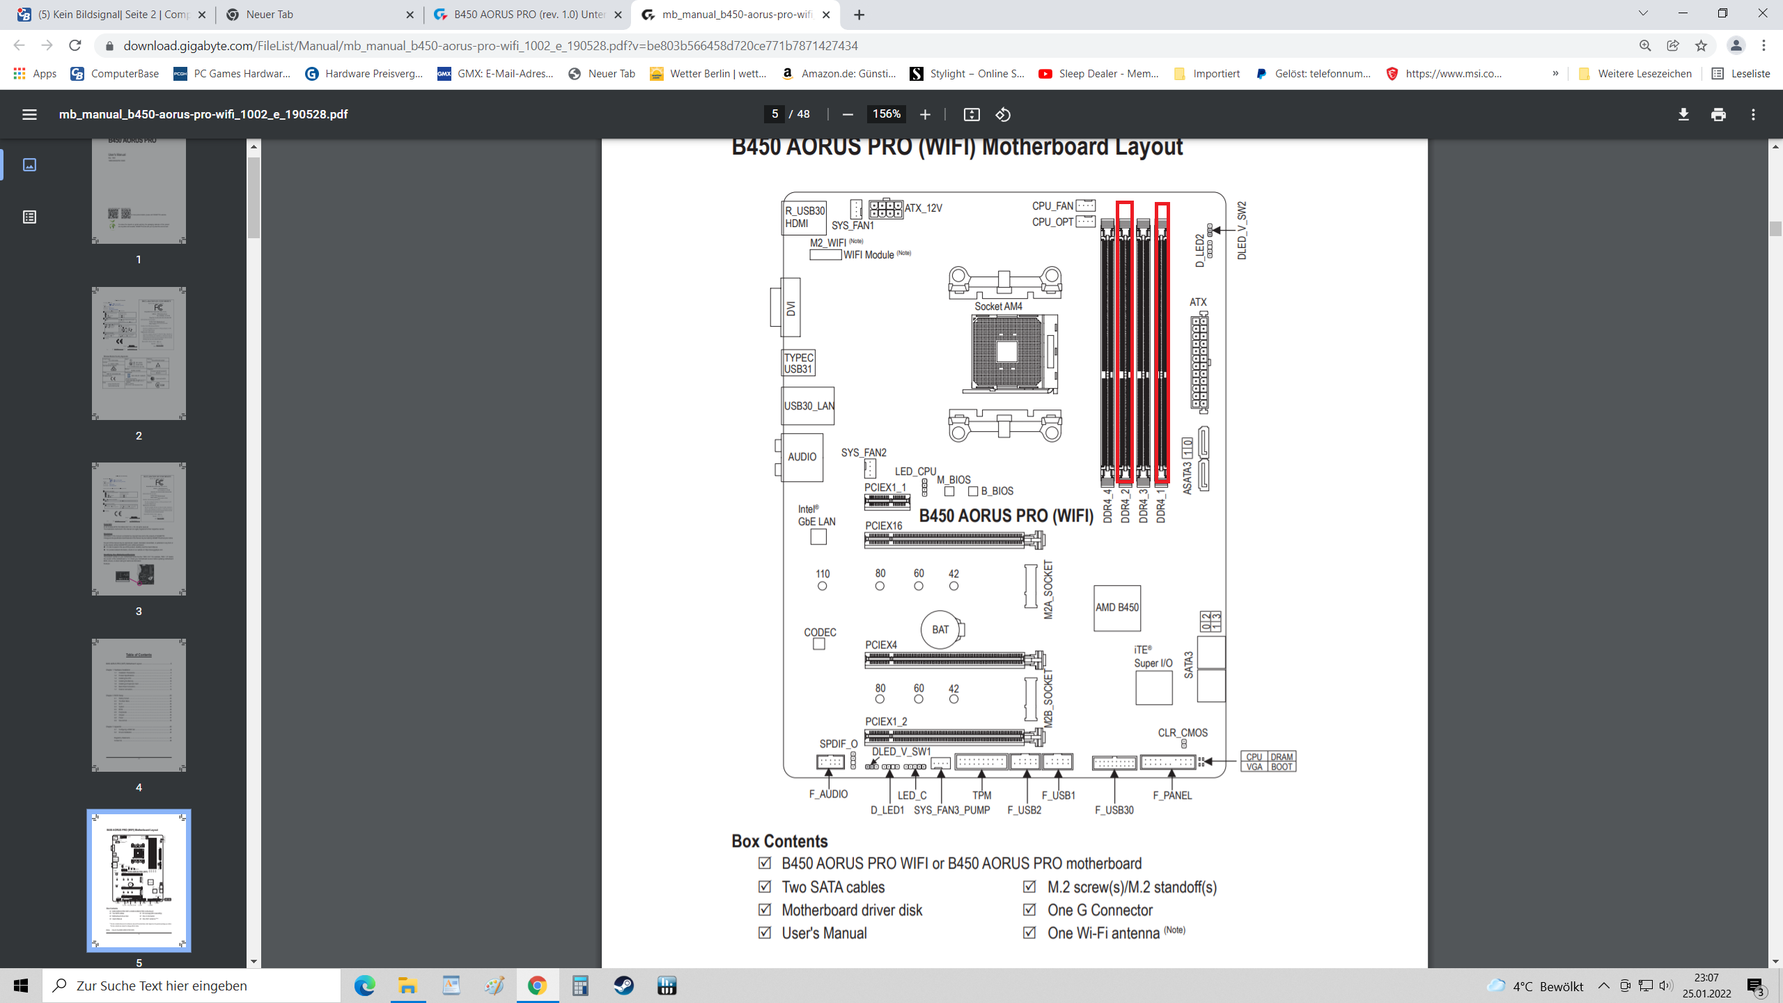Expand hidden bookmarks with chevron
Image resolution: width=1783 pixels, height=1003 pixels.
1555,74
